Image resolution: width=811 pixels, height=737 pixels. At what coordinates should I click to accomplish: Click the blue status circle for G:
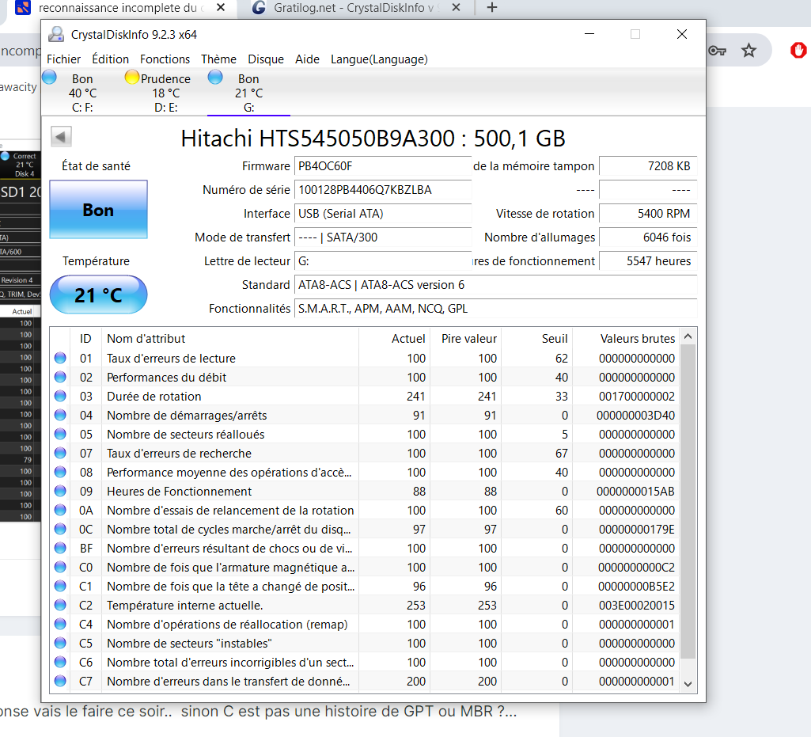215,77
